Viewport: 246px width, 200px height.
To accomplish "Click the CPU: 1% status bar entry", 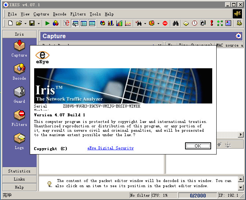I will coord(164,196).
